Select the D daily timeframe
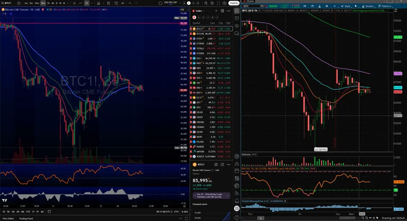Viewport: 407px width, 221px height. point(57,3)
